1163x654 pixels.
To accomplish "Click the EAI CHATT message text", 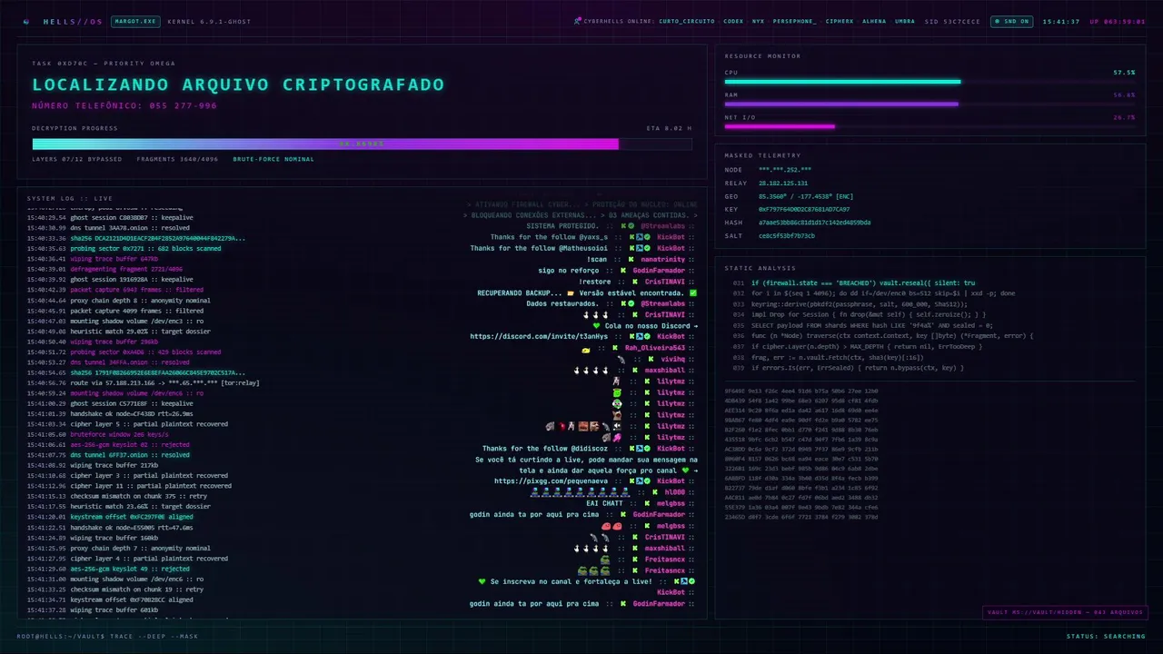I will 604,503.
